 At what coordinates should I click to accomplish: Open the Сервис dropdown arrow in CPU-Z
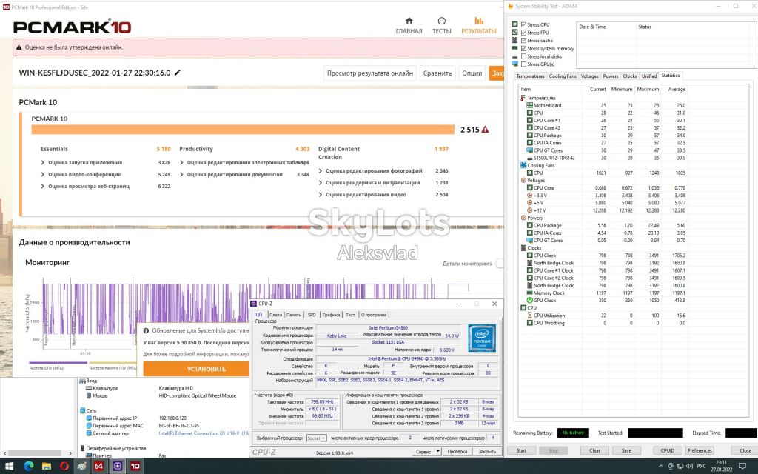(x=437, y=451)
